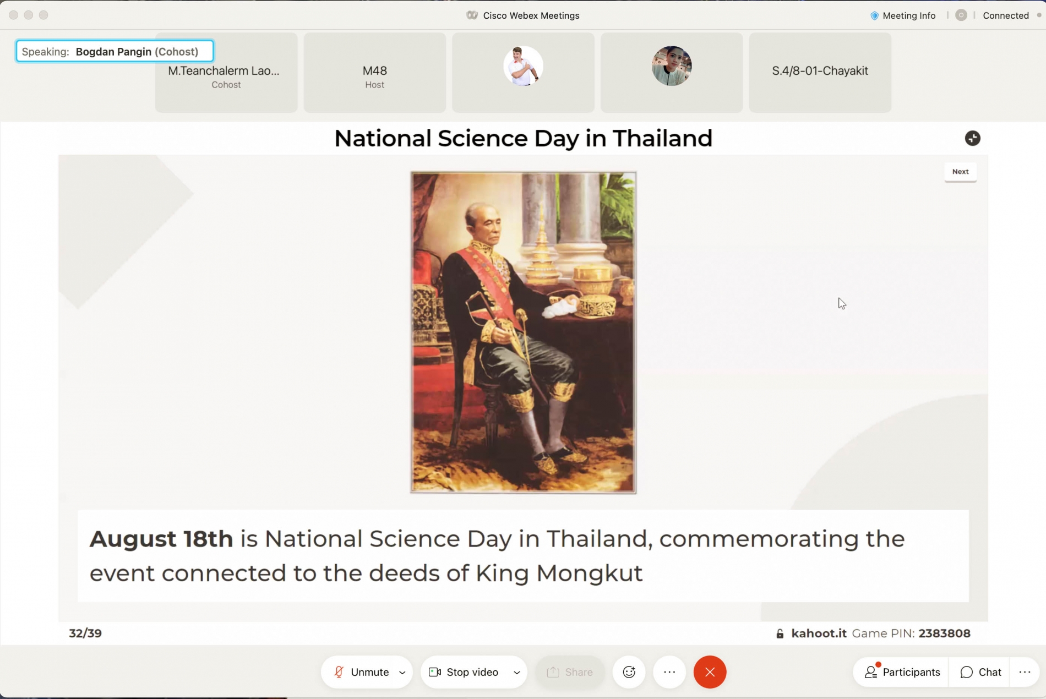Select the S.4/8-01-Chayakit participant tile
The height and width of the screenshot is (699, 1046).
tap(820, 73)
